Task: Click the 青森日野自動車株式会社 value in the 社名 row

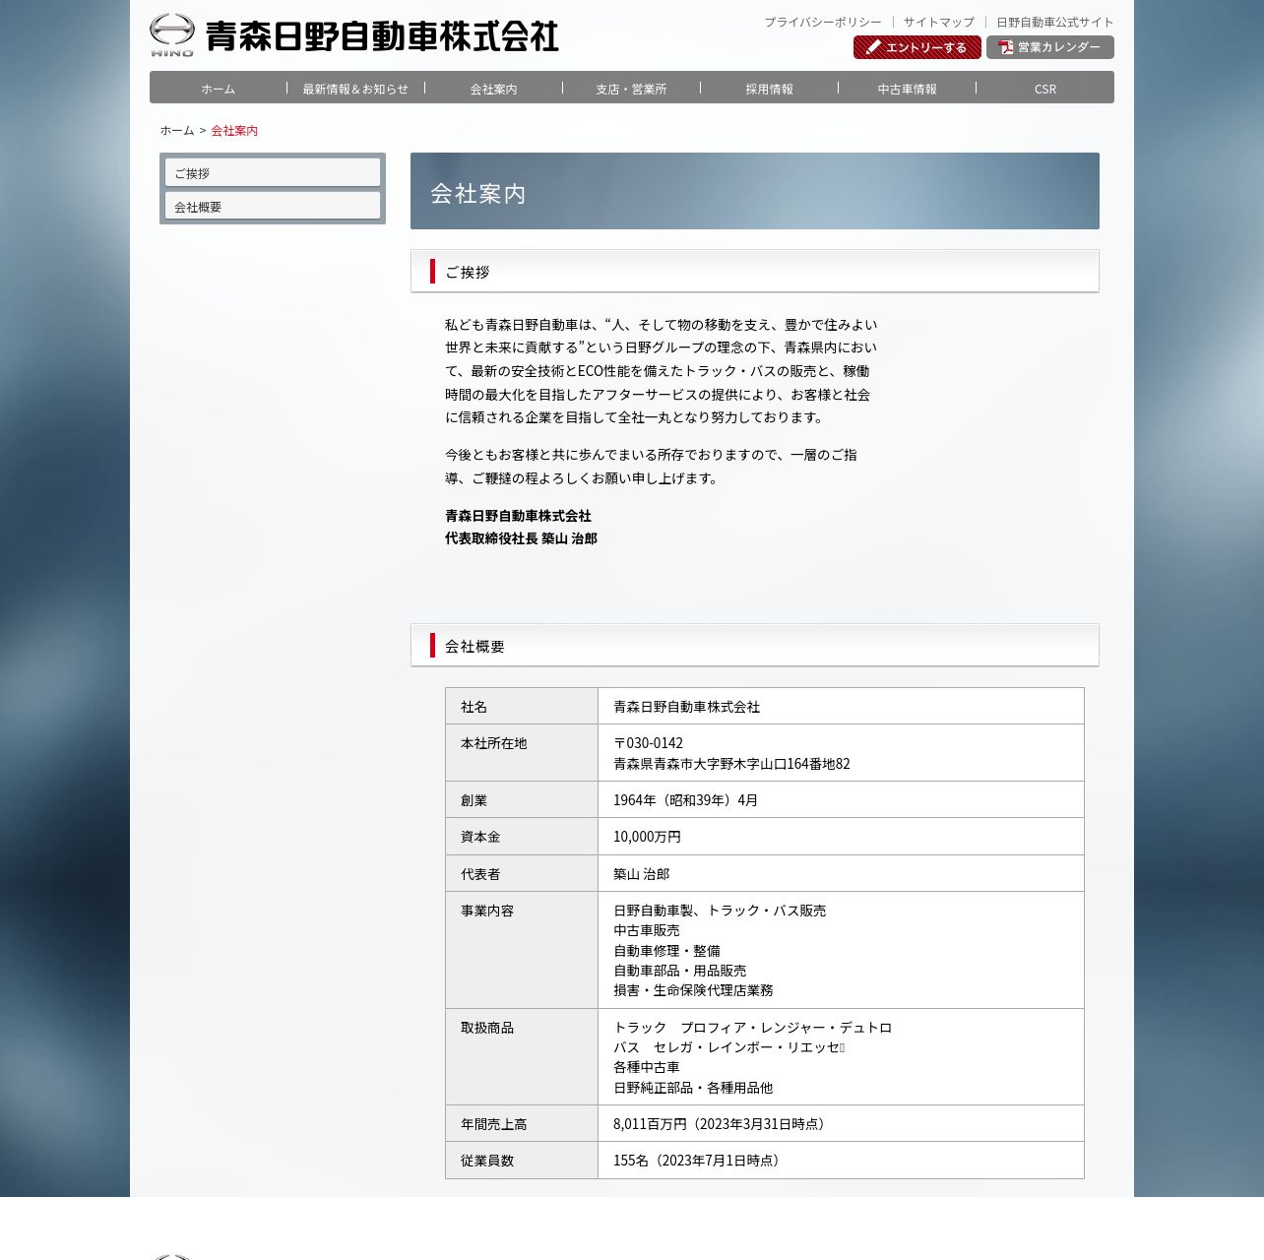Action: (686, 707)
